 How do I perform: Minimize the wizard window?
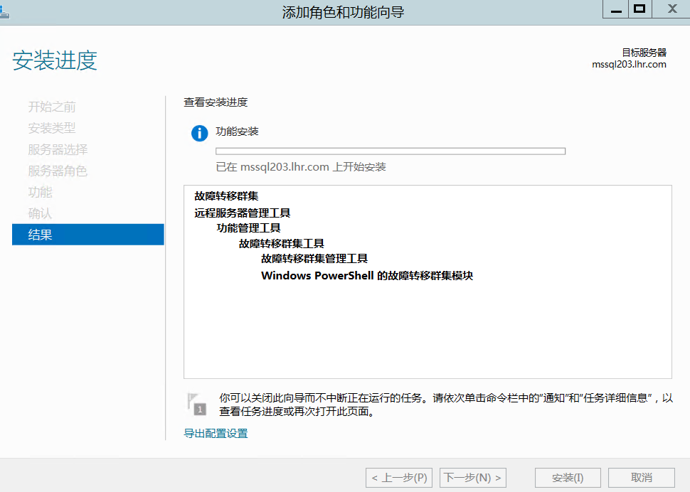616,9
